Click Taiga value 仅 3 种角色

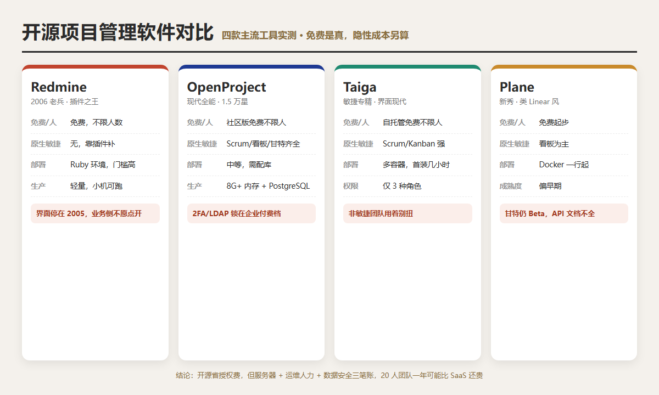402,186
